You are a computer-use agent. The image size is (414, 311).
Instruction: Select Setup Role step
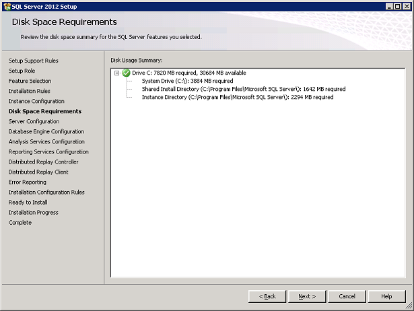pos(22,71)
